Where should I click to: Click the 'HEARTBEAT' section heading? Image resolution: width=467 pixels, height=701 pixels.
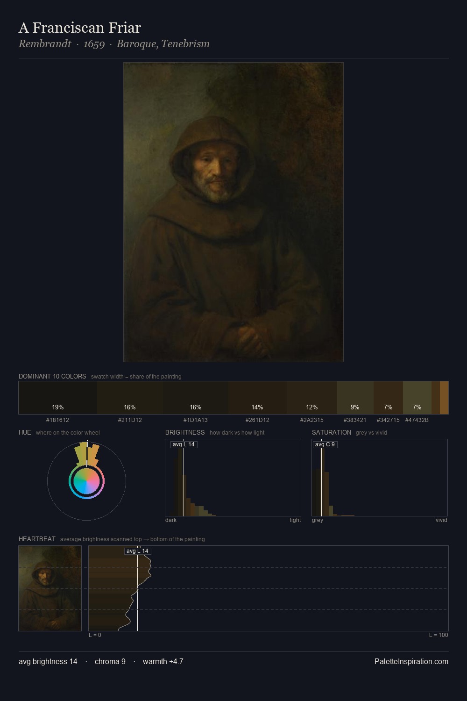click(37, 539)
